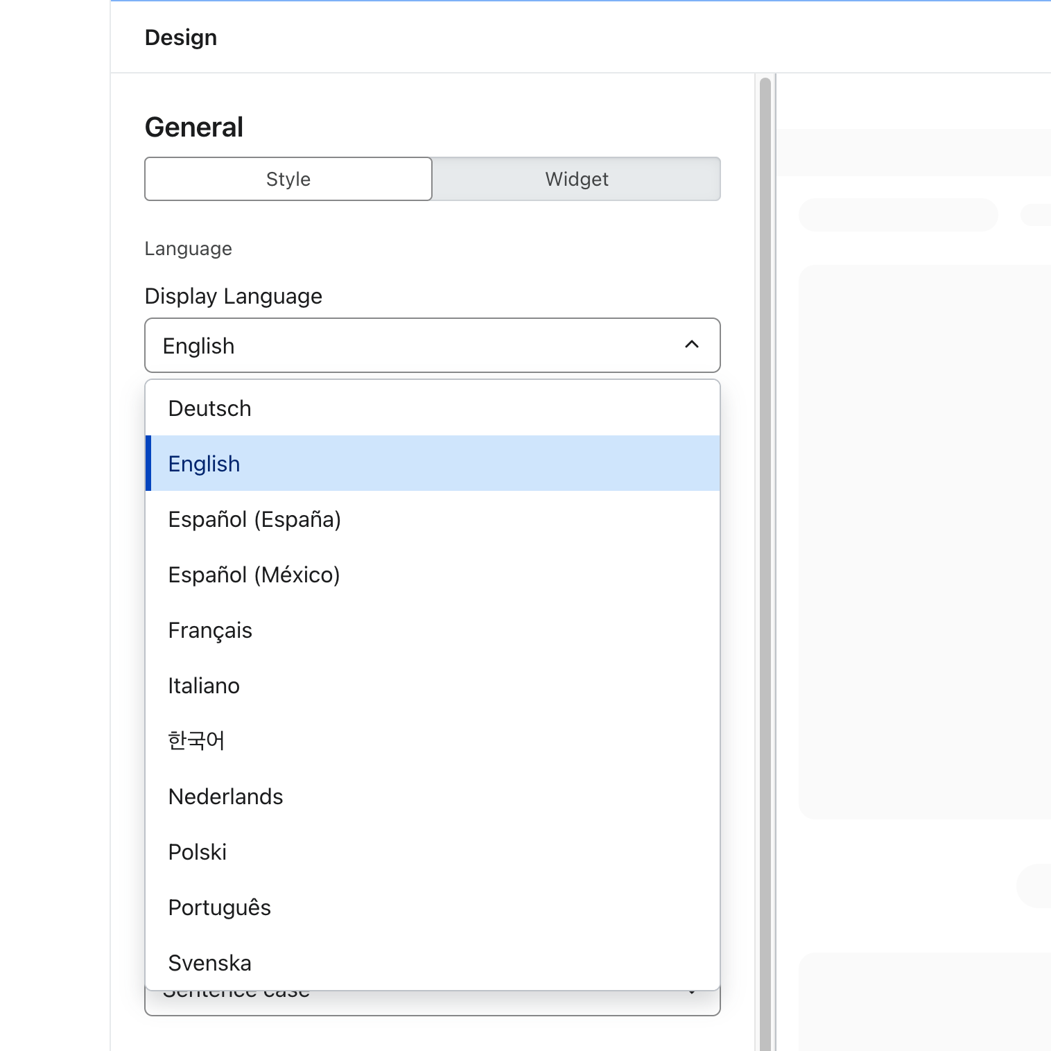Select Español (España) language option
The height and width of the screenshot is (1051, 1051).
(x=254, y=519)
